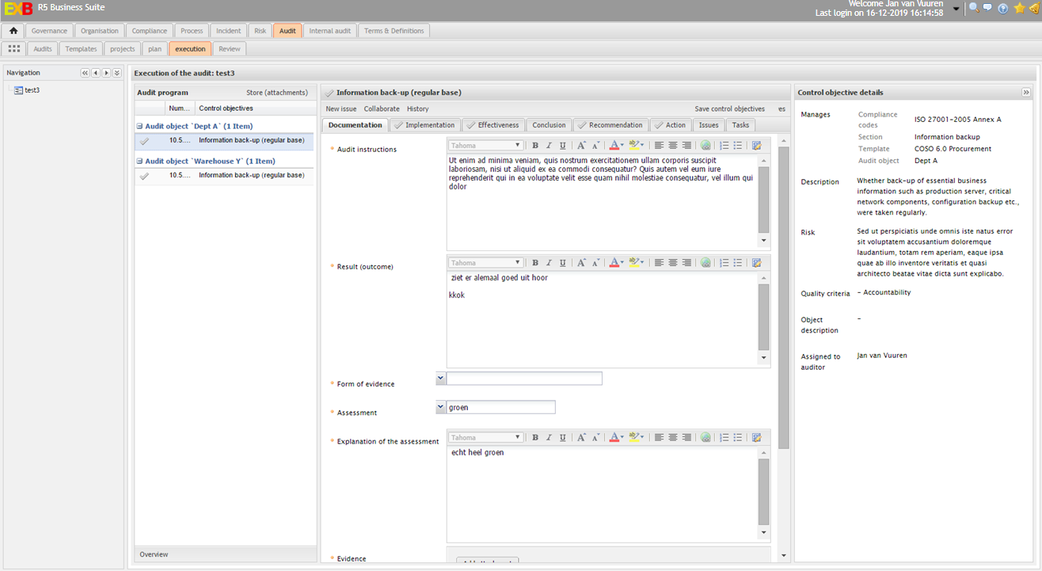The width and height of the screenshot is (1042, 571).
Task: Click the Store (attachments) link
Action: (x=276, y=93)
